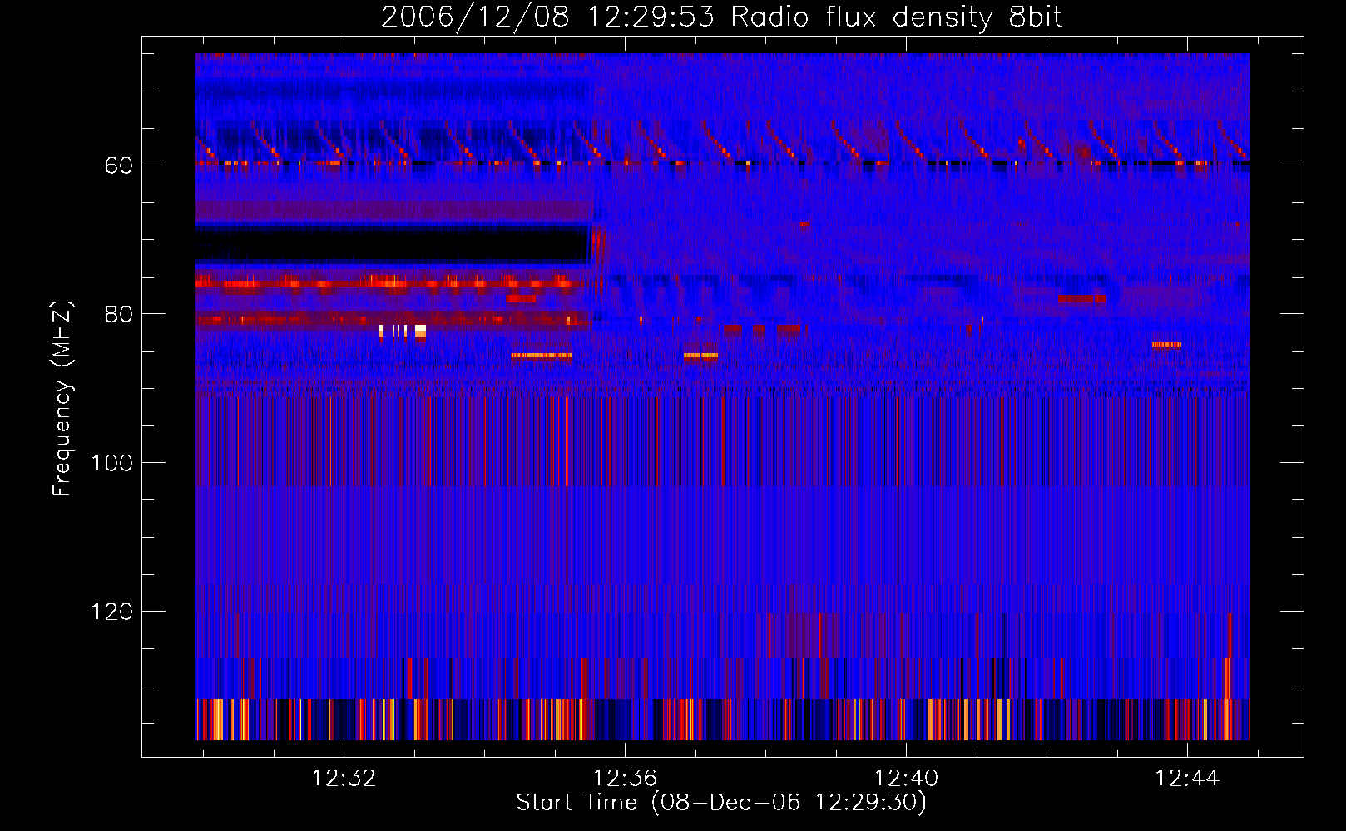The width and height of the screenshot is (1346, 831).
Task: Click the 12:32 time tick label
Action: 344,778
